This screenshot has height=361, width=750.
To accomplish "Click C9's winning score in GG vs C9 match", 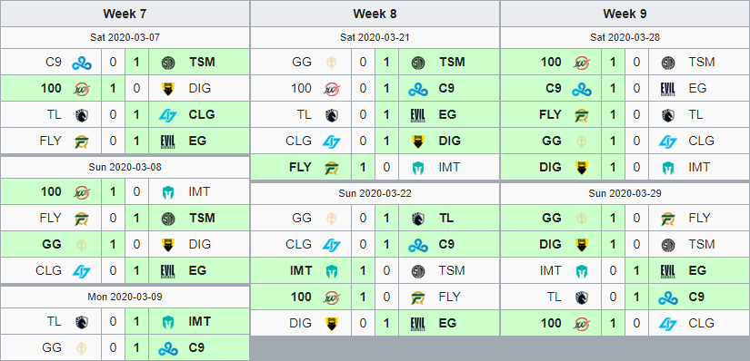I will pyautogui.click(x=136, y=347).
